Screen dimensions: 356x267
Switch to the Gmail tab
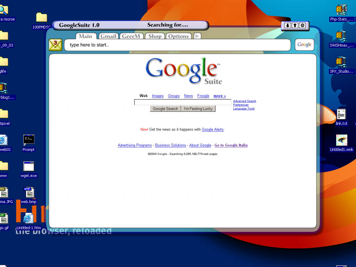tap(108, 36)
